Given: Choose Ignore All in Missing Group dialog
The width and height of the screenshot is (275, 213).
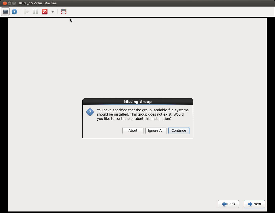Looking at the screenshot, I should 156,130.
